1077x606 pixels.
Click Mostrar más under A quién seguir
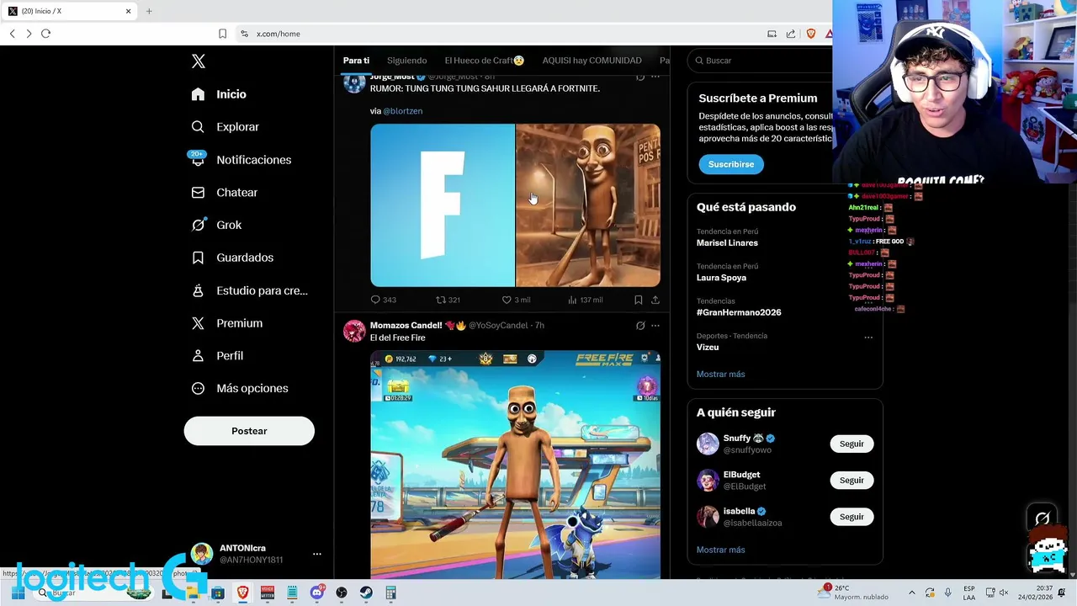click(721, 550)
